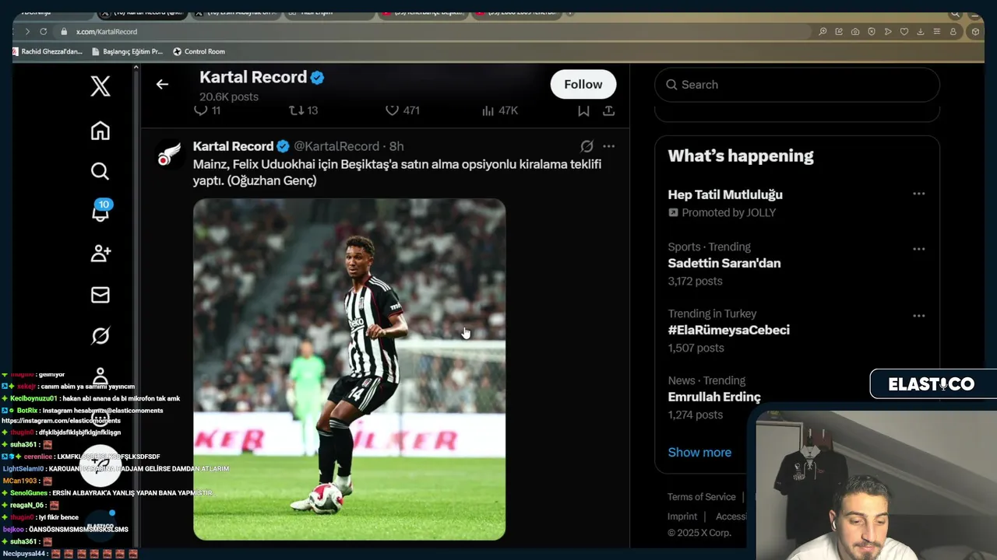997x560 pixels.
Task: Take a snapshot with the camera toolbar icon
Action: pyautogui.click(x=855, y=32)
